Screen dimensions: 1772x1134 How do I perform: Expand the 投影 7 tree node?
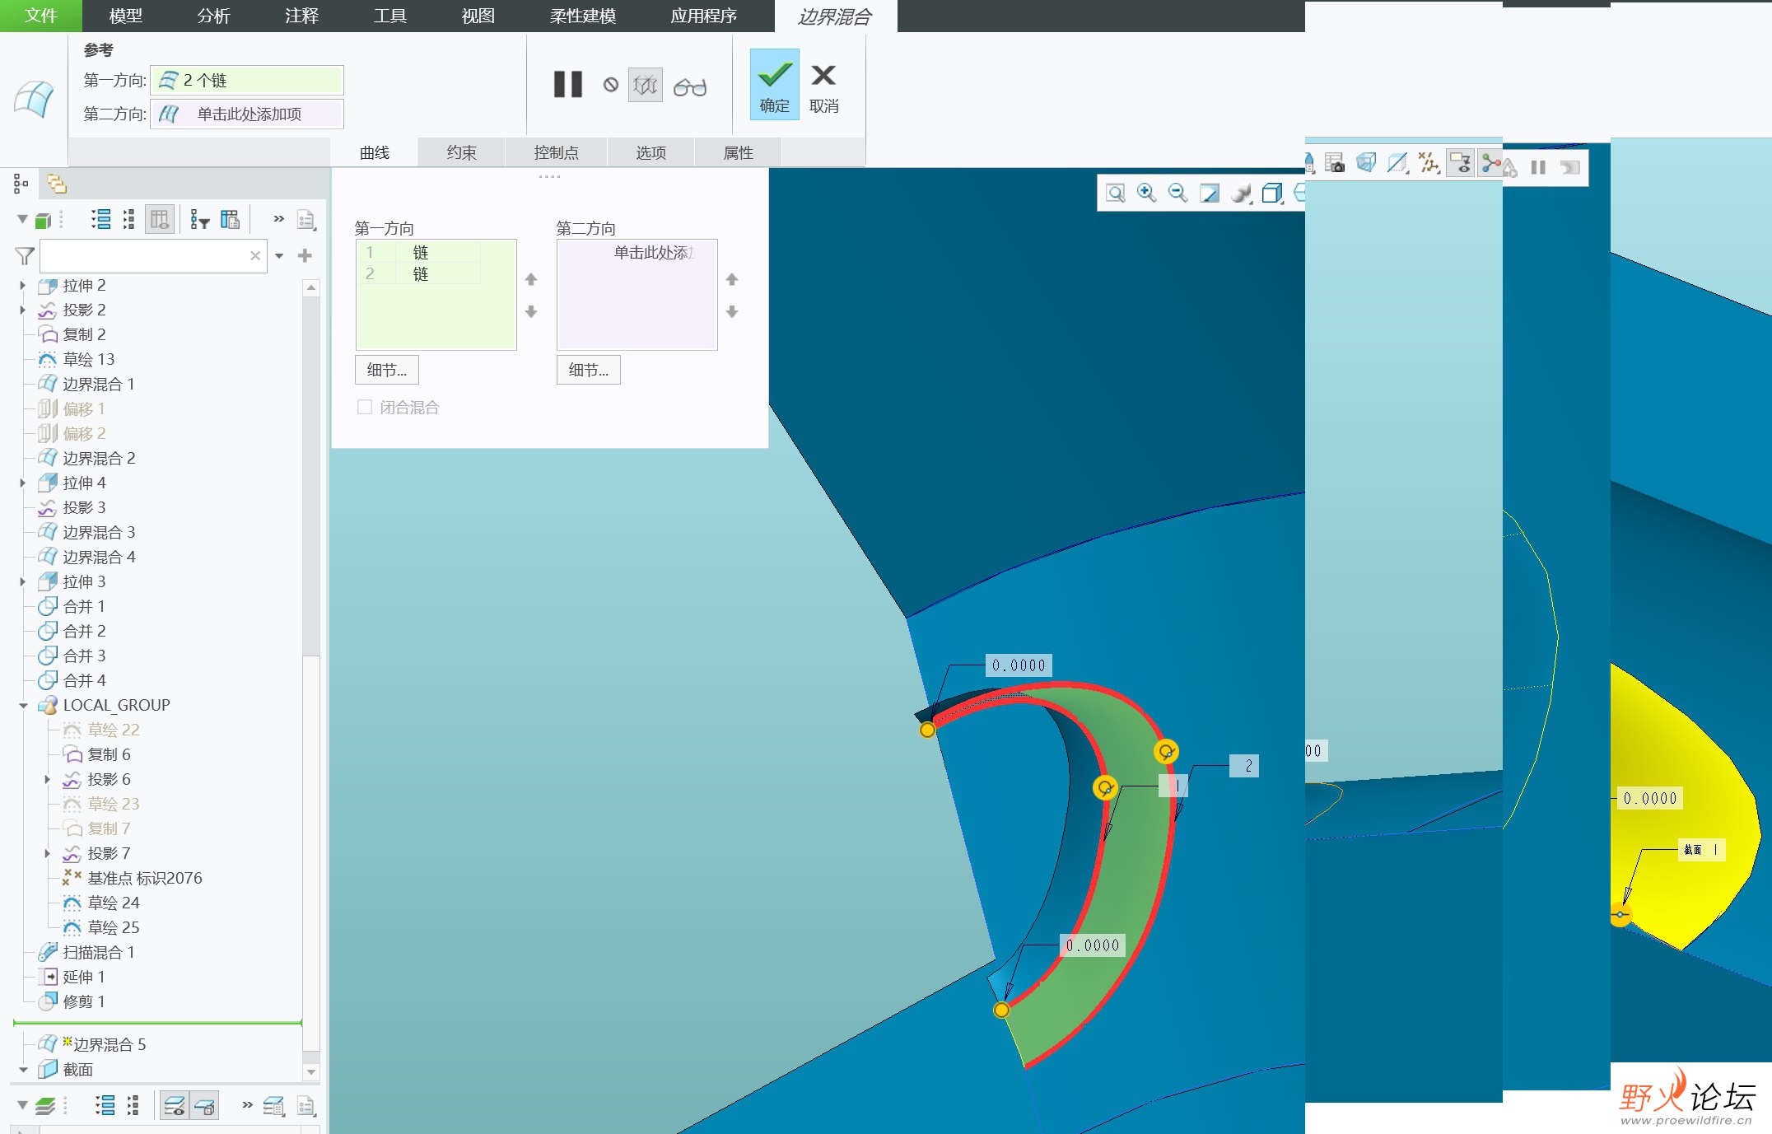(47, 854)
